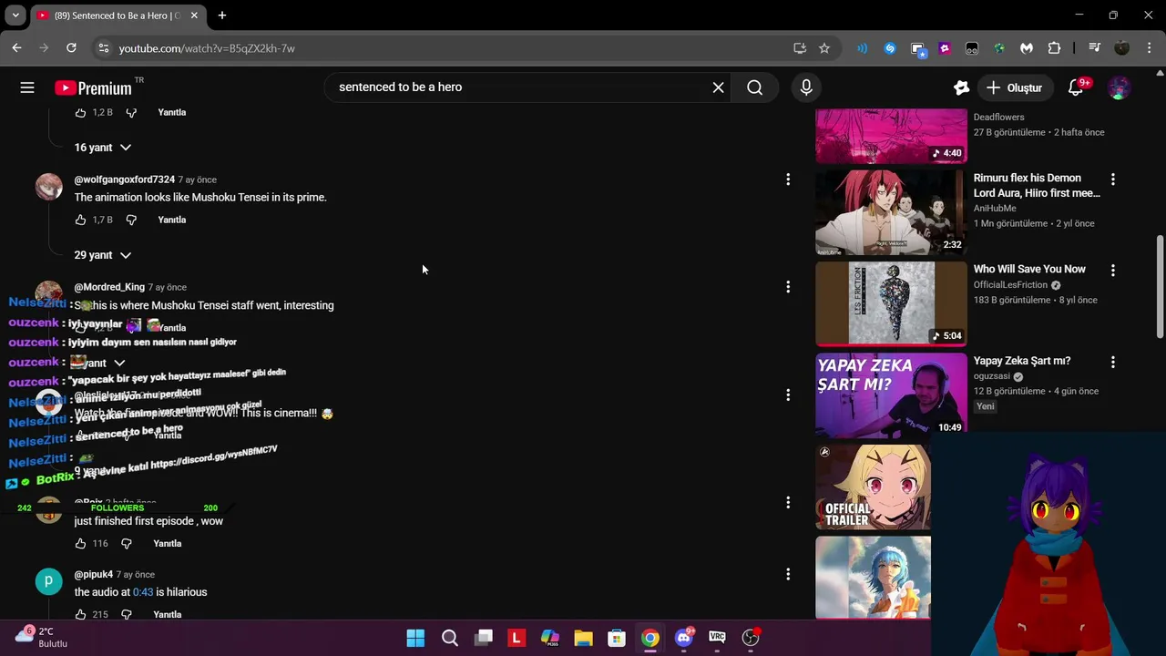Viewport: 1166px width, 656px height.
Task: Open the Oluştur create button
Action: click(1014, 87)
